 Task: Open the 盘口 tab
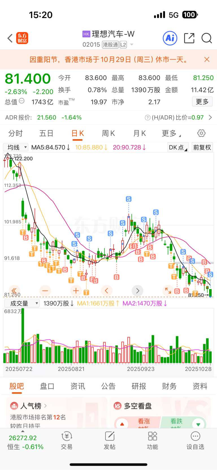click(x=47, y=386)
